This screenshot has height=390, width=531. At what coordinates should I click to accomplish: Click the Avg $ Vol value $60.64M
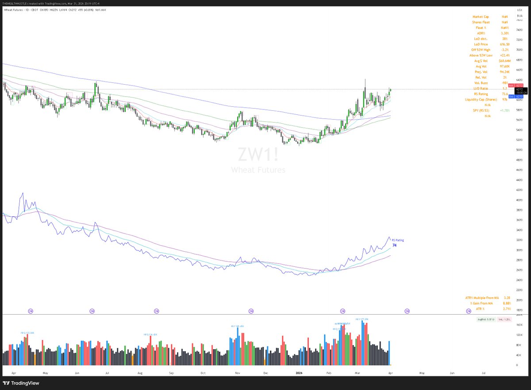505,61
